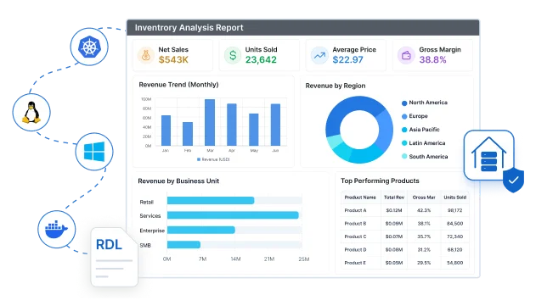Click the Units Sold table column header
This screenshot has height=306, width=536.
pos(454,198)
